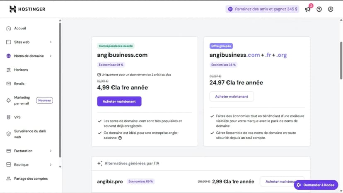Viewport: 343px width, 193px height.
Task: Expand the Boutique menu chevron
Action: pyautogui.click(x=51, y=164)
